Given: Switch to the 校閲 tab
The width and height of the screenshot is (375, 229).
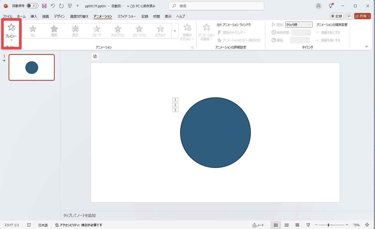Looking at the screenshot, I should [x=157, y=16].
